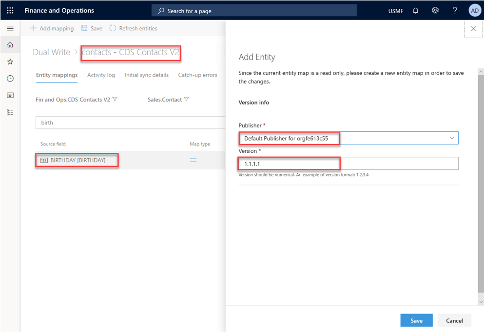Open Recent clock icon in sidebar
Viewport: 484px width, 332px height.
point(10,79)
